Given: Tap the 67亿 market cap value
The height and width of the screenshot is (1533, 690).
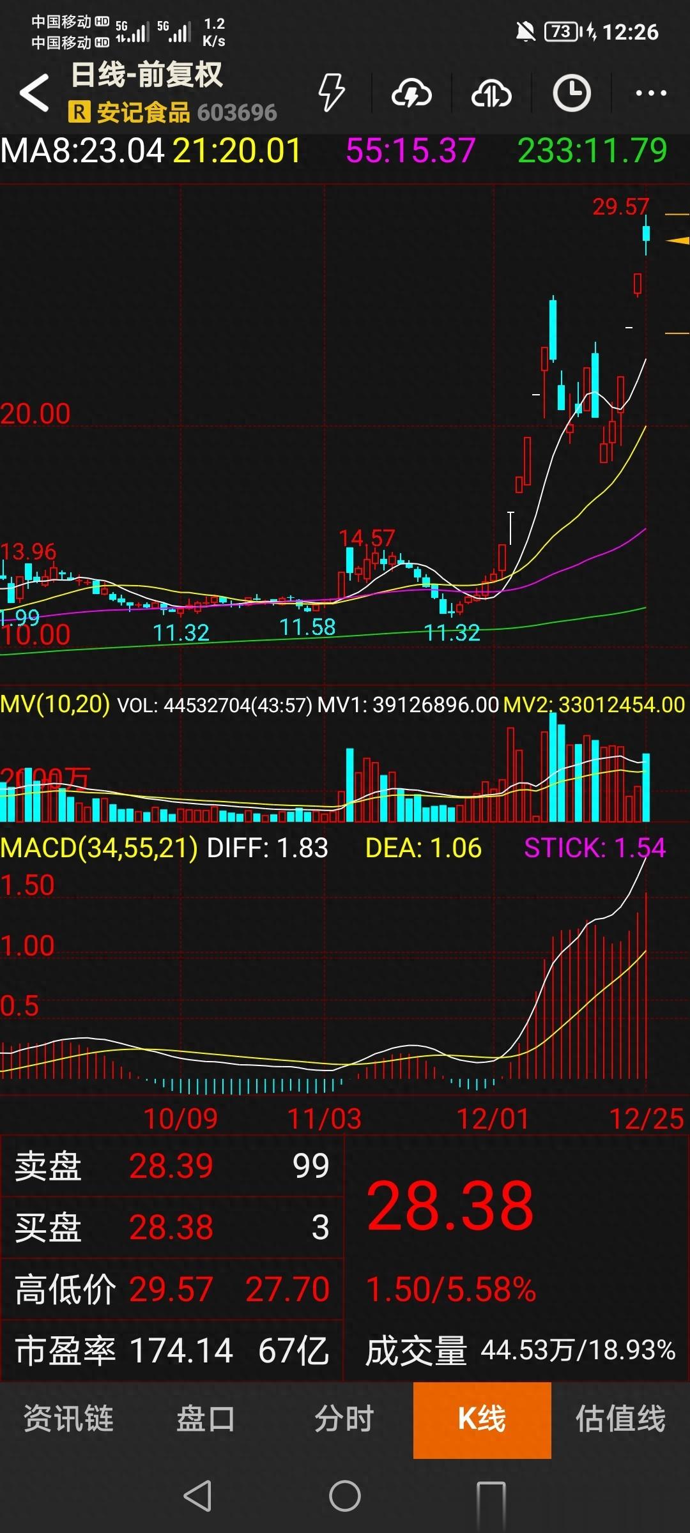Looking at the screenshot, I should tap(293, 1351).
